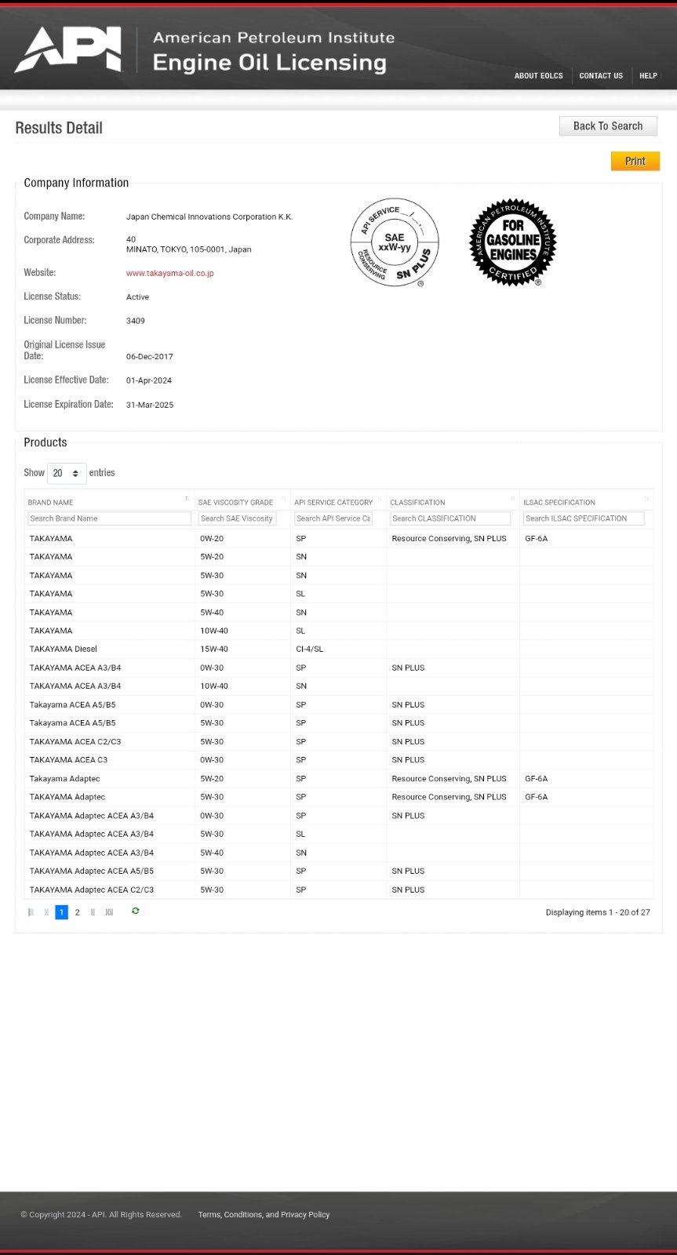Focus the Search API Service Category field

point(333,518)
